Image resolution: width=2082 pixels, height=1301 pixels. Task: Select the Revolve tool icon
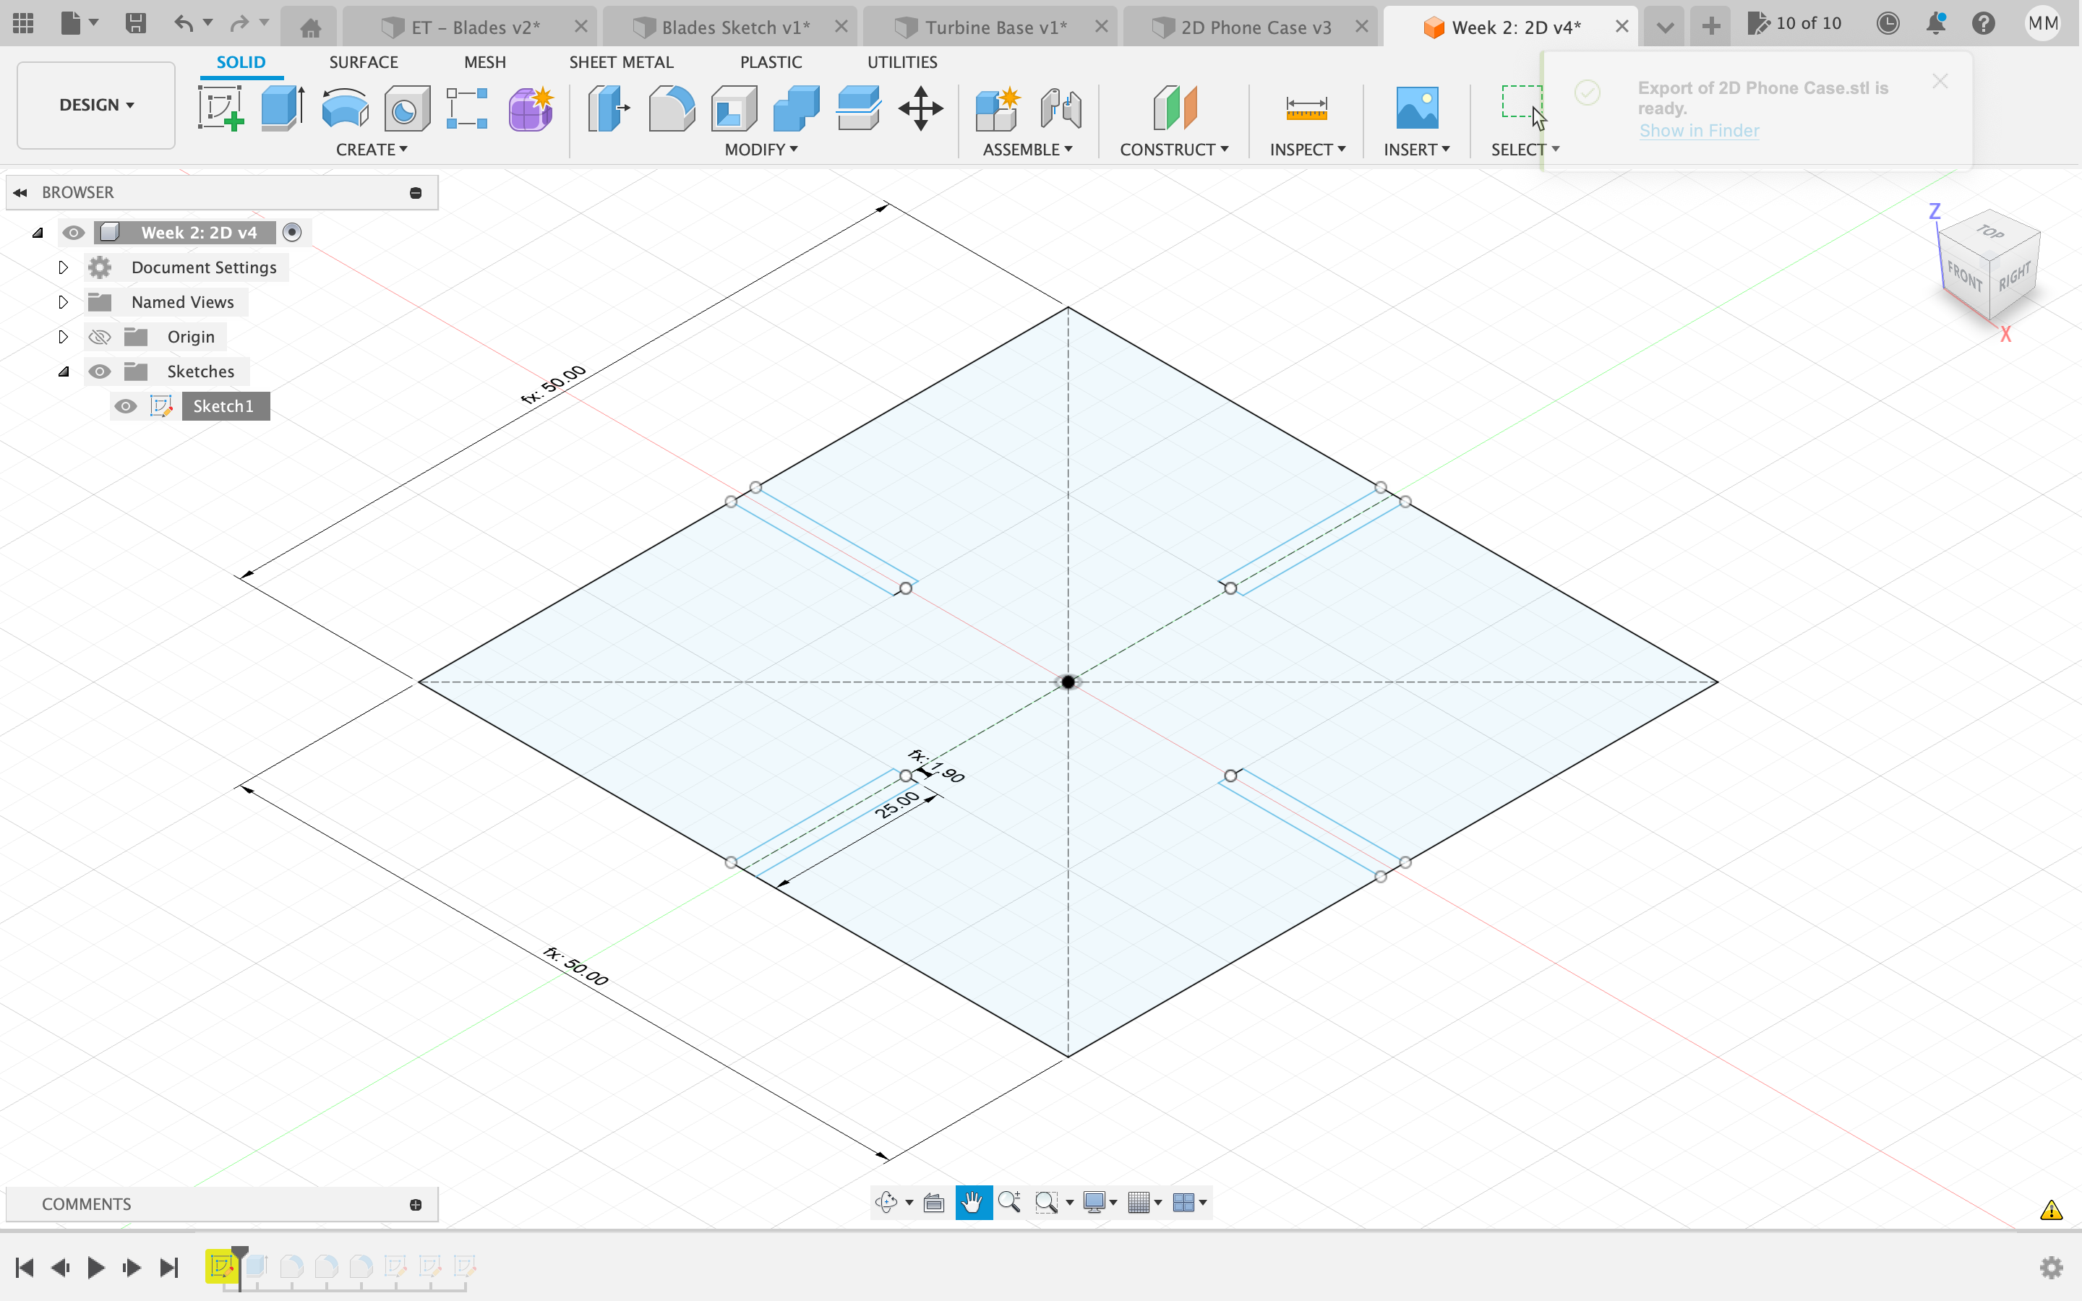click(x=344, y=108)
